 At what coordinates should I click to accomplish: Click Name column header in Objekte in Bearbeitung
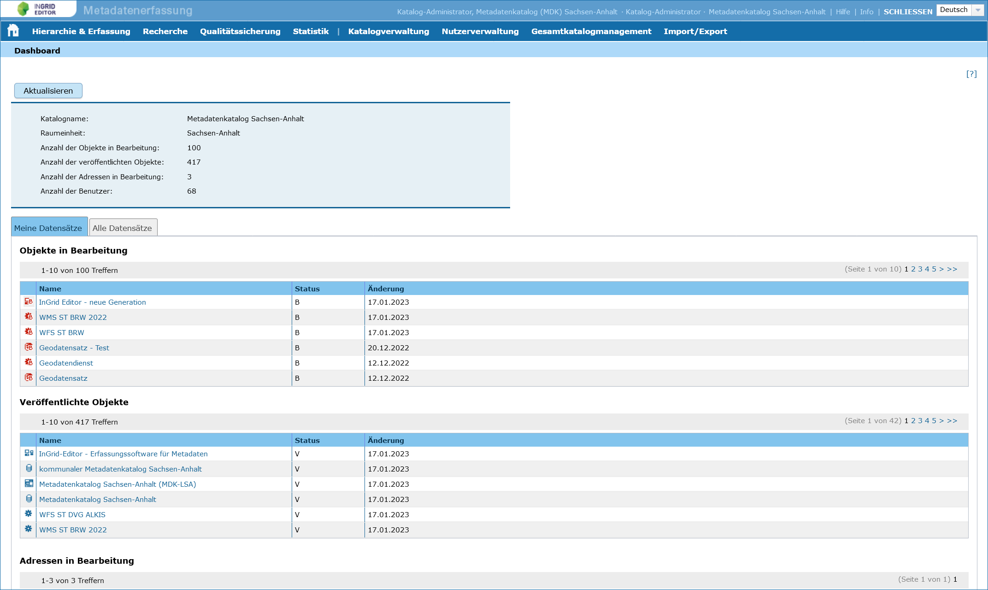tap(164, 289)
